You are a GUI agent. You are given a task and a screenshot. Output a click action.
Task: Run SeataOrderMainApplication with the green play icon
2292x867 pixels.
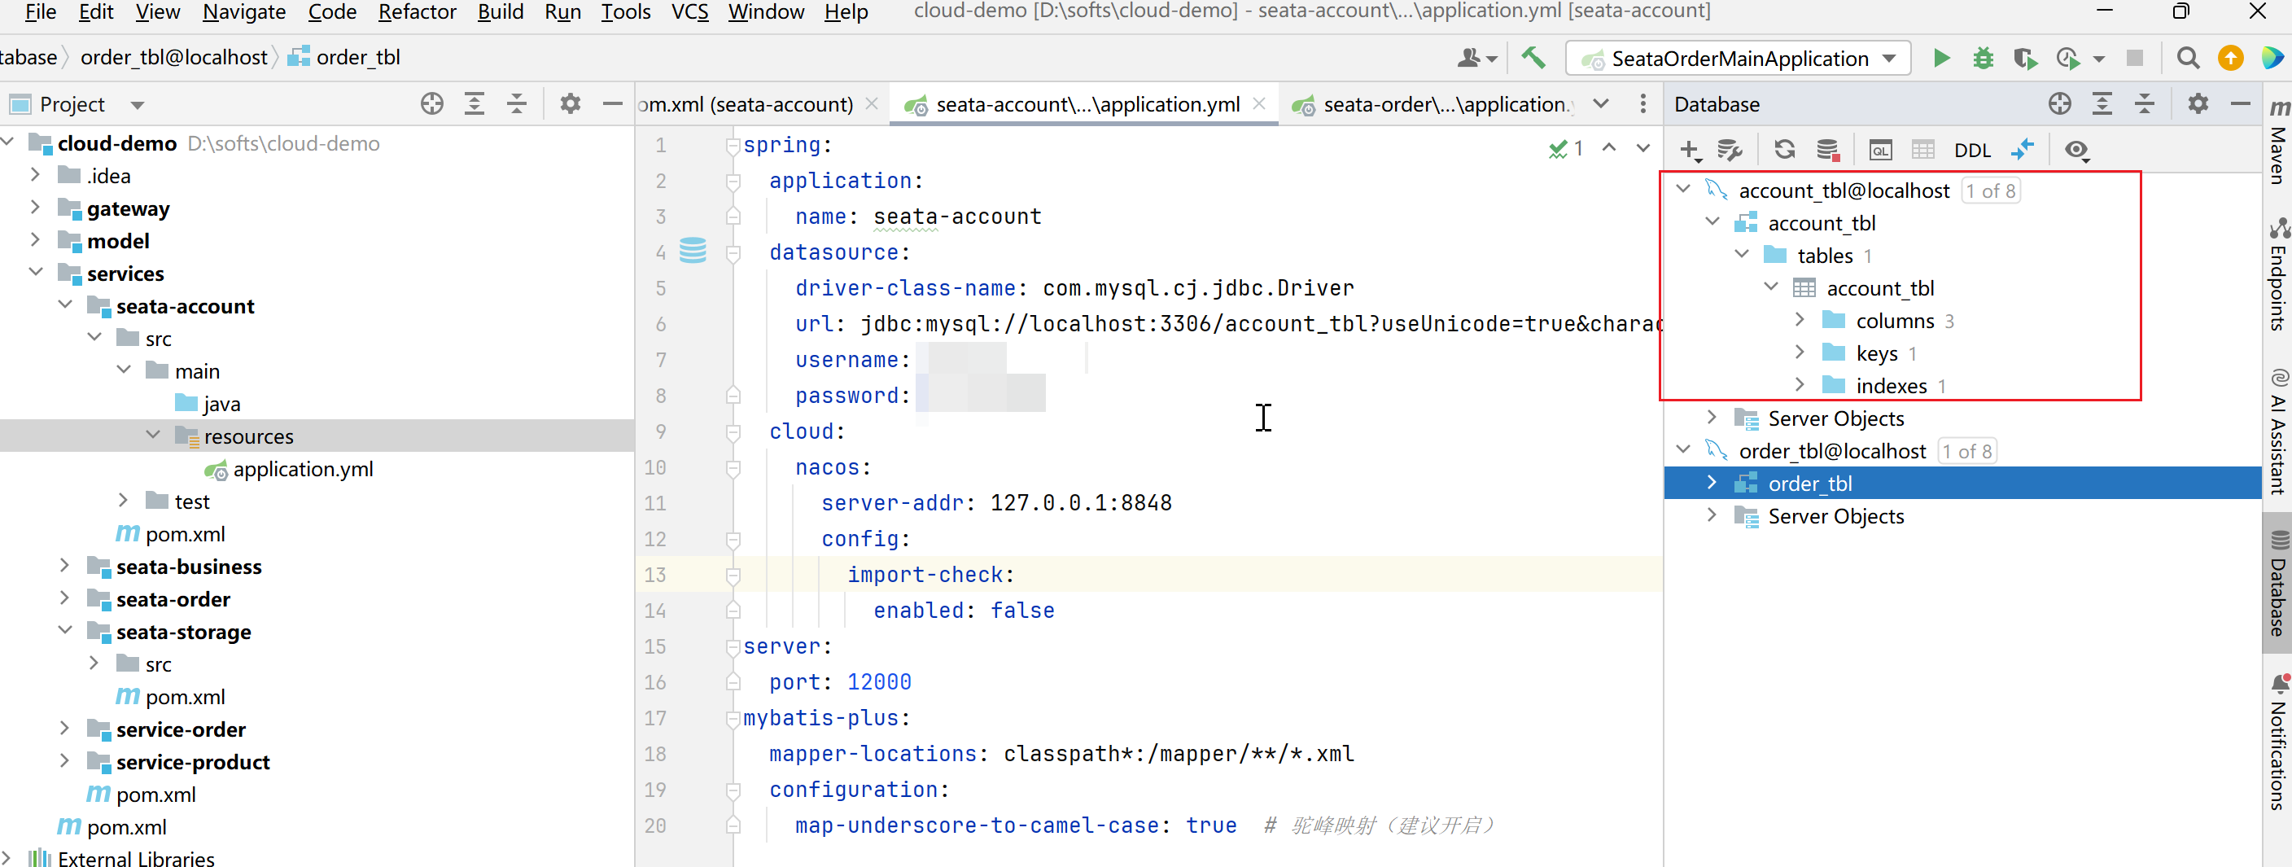tap(1941, 58)
